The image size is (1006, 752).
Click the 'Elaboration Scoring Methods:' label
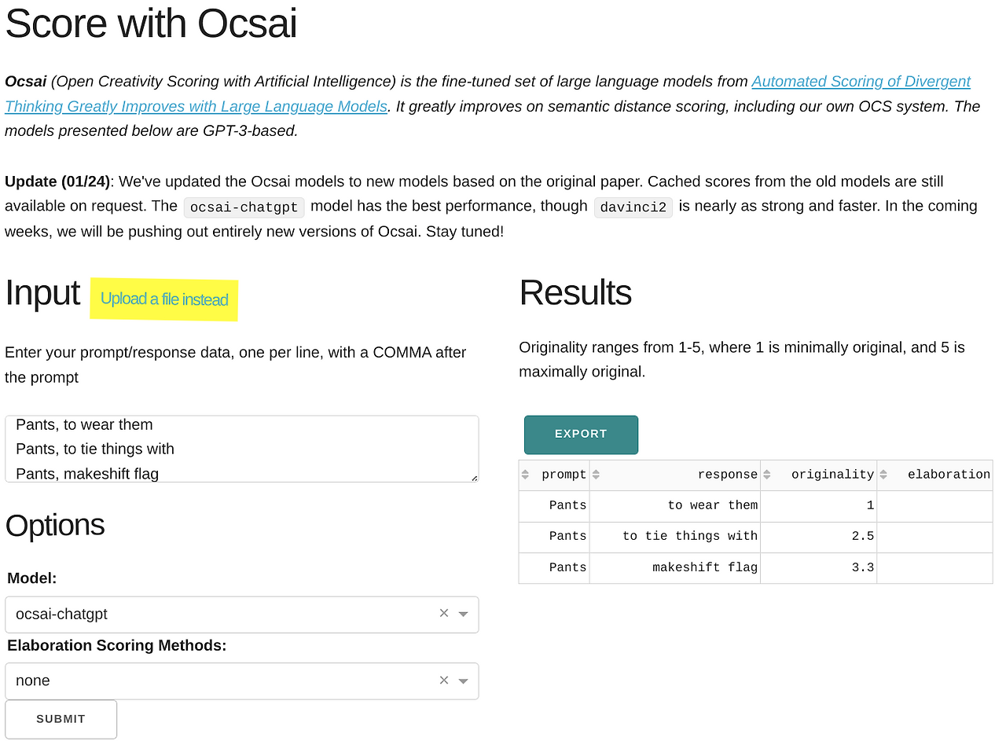point(117,646)
